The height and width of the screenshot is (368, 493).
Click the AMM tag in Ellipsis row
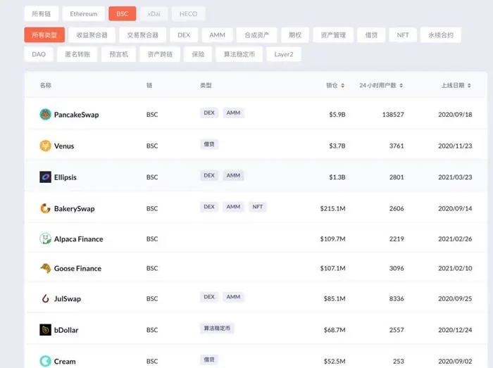tap(233, 175)
